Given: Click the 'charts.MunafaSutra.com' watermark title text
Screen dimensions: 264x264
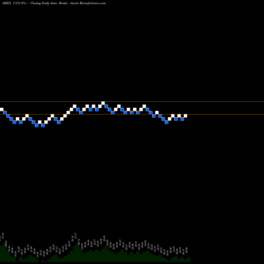Looking at the screenshot, I should coord(88,3).
